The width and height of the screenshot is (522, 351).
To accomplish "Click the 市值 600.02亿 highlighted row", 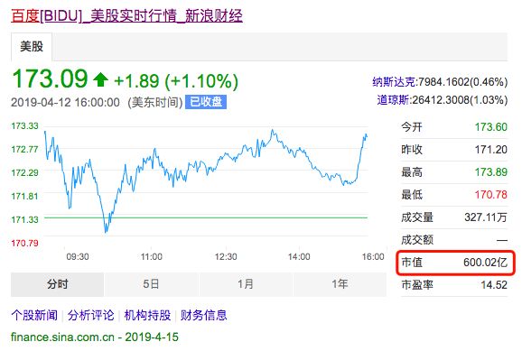I will point(455,263).
